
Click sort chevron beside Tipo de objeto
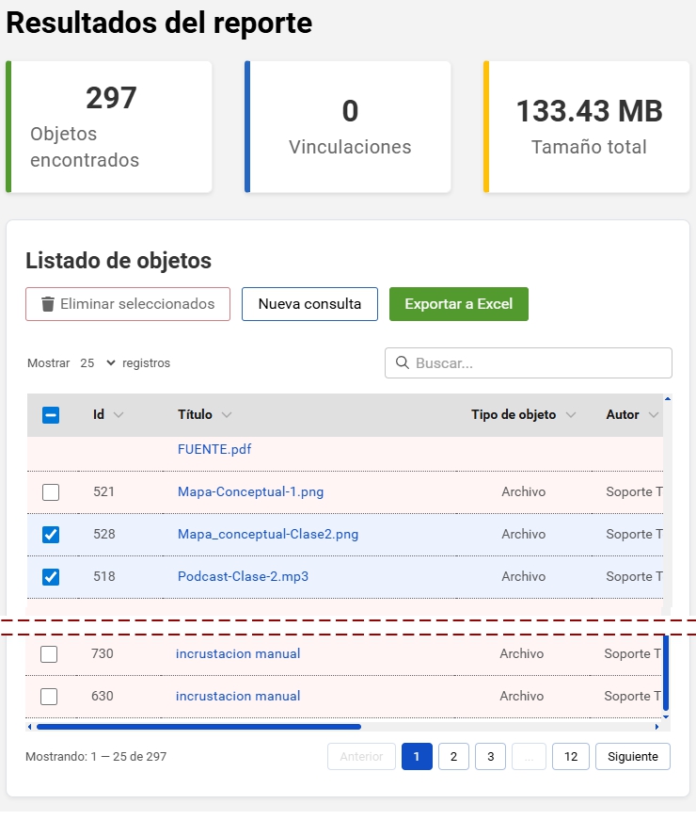[x=571, y=415]
